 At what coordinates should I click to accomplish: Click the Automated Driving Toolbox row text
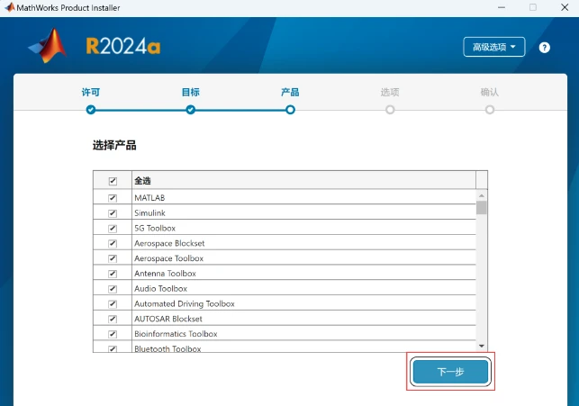185,303
